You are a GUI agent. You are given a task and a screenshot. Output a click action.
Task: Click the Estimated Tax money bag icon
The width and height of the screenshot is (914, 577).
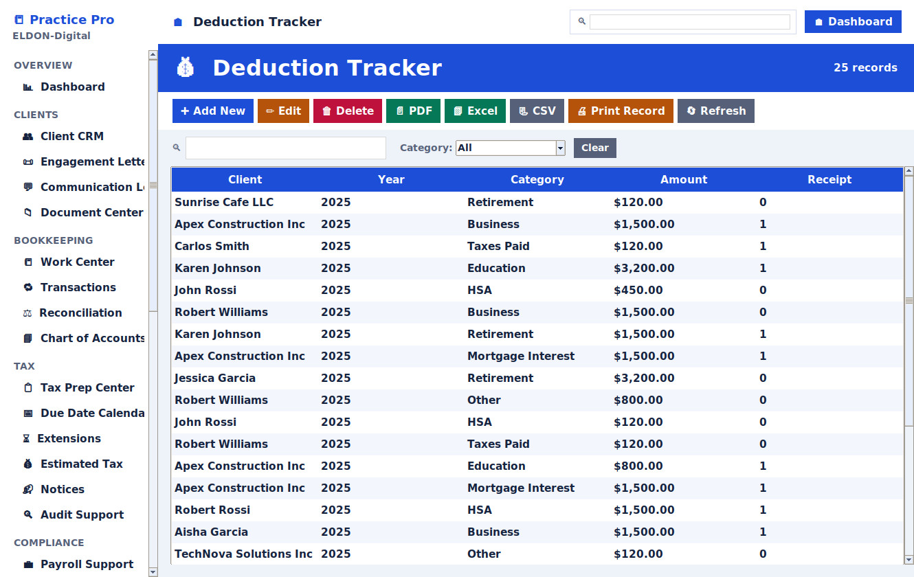28,464
